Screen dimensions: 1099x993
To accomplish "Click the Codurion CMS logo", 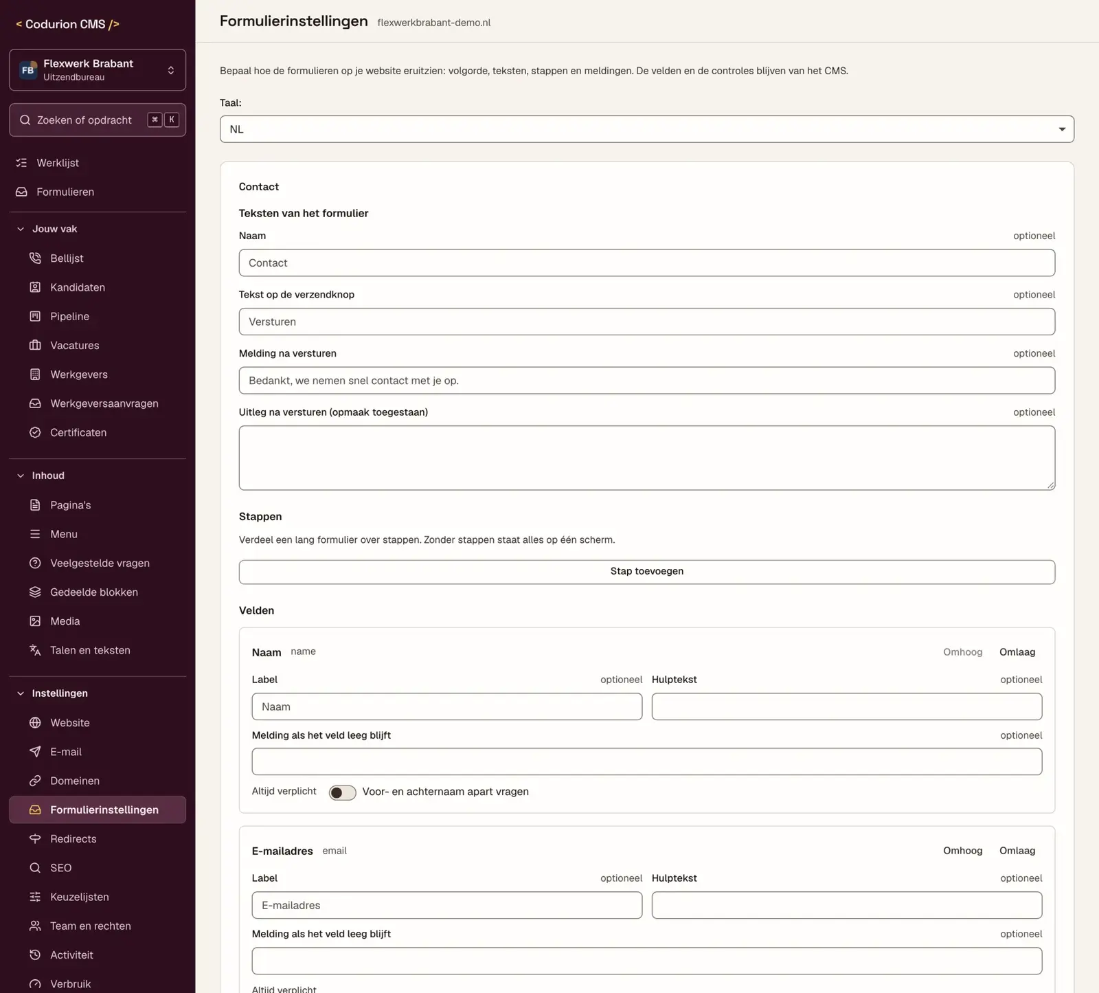I will (x=67, y=24).
